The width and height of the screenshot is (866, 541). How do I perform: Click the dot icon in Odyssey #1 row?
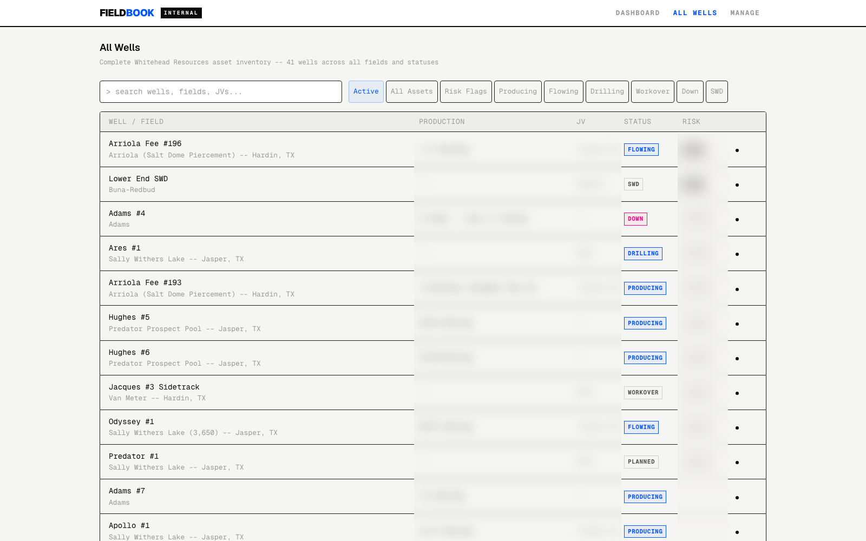pos(737,427)
